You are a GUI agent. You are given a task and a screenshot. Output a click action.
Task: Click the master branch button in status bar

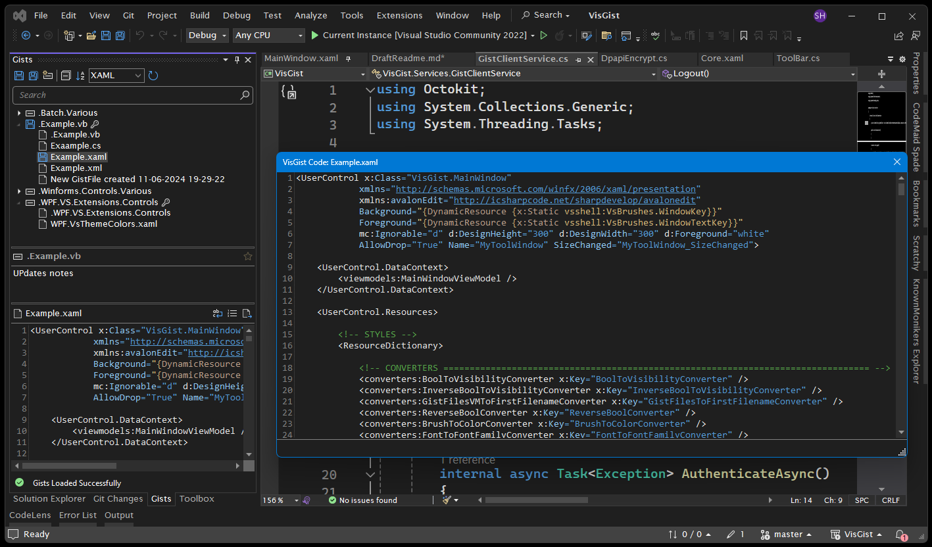point(785,535)
